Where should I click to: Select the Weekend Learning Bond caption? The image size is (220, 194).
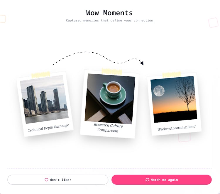click(177, 128)
